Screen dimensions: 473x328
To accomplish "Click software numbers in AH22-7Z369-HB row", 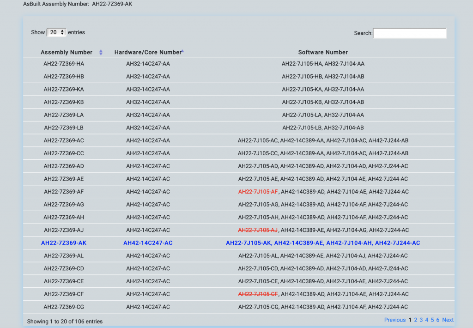I will (323, 77).
